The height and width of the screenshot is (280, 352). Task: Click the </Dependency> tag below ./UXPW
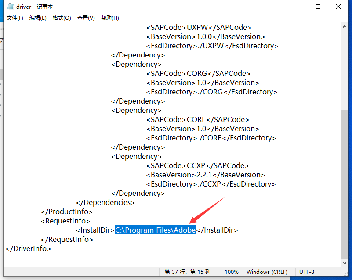click(138, 55)
